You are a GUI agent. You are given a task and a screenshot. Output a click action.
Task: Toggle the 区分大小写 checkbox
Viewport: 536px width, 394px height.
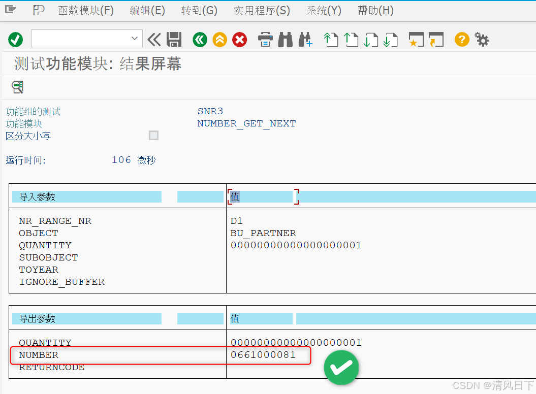pos(153,136)
